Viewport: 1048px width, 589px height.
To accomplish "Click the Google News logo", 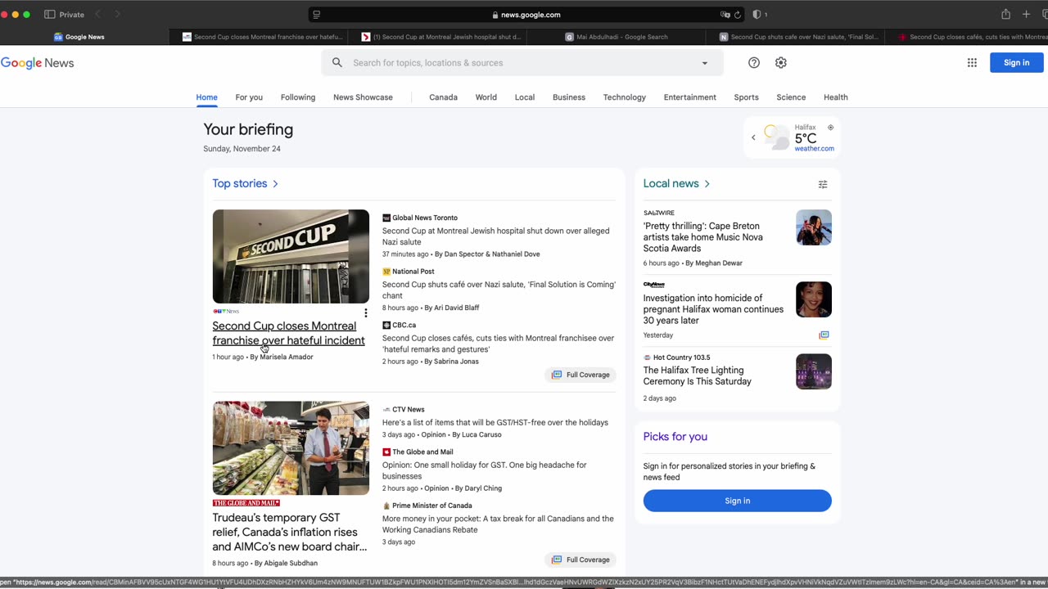I will click(37, 63).
